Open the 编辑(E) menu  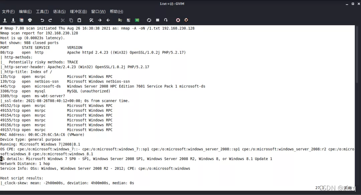pyautogui.click(x=25, y=11)
